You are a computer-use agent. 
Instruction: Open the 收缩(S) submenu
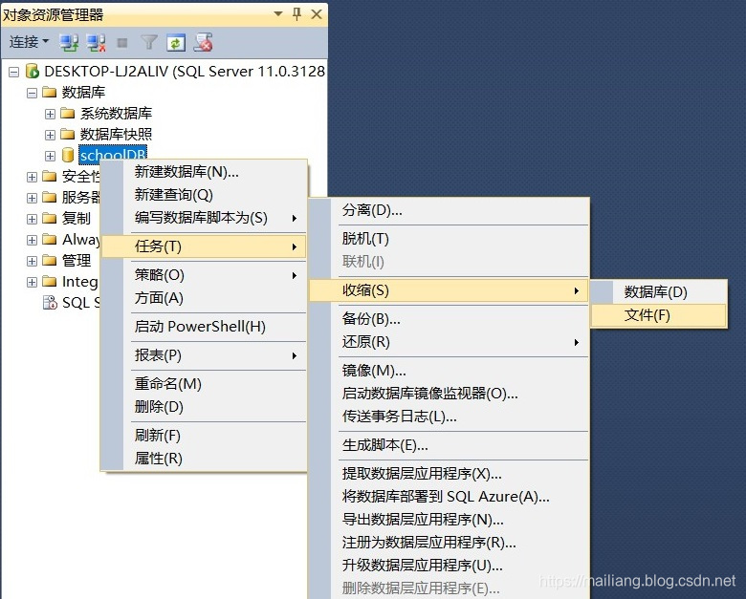click(449, 290)
